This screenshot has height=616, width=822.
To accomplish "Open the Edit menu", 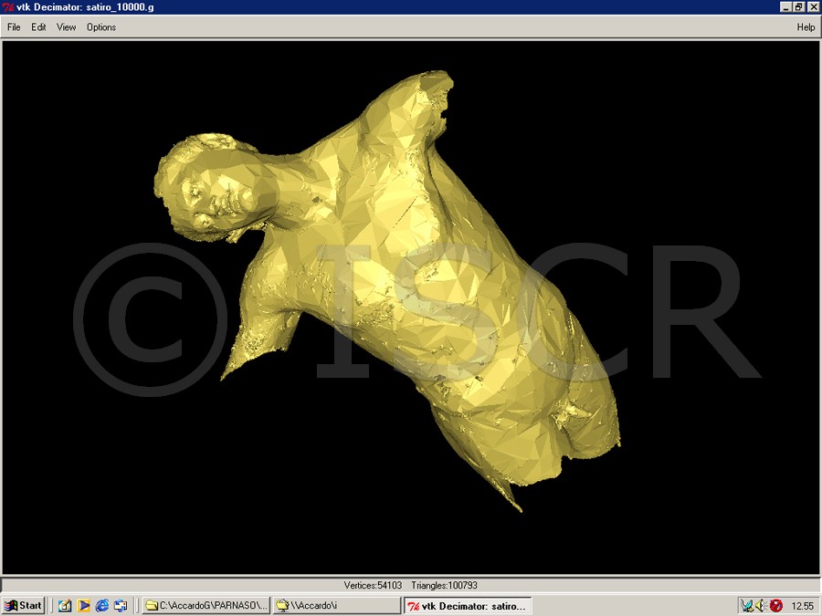I will (x=38, y=27).
